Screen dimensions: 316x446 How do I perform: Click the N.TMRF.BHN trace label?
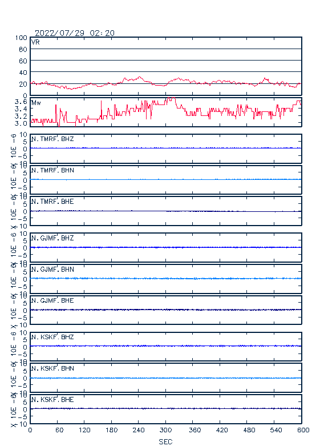coord(52,170)
